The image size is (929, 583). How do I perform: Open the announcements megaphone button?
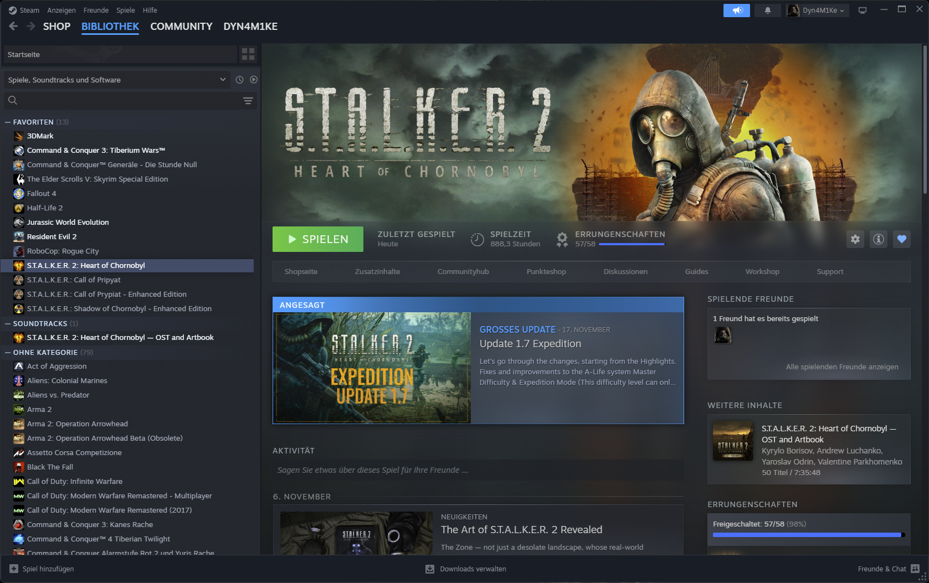(737, 11)
